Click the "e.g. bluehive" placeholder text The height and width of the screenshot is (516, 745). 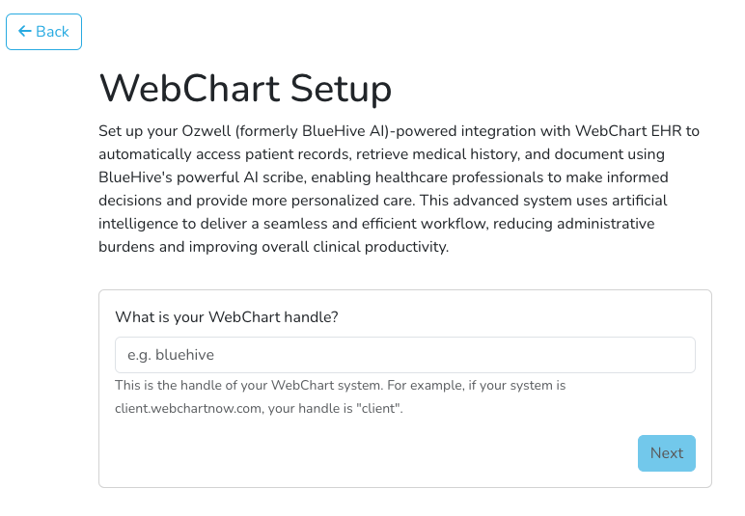point(171,355)
